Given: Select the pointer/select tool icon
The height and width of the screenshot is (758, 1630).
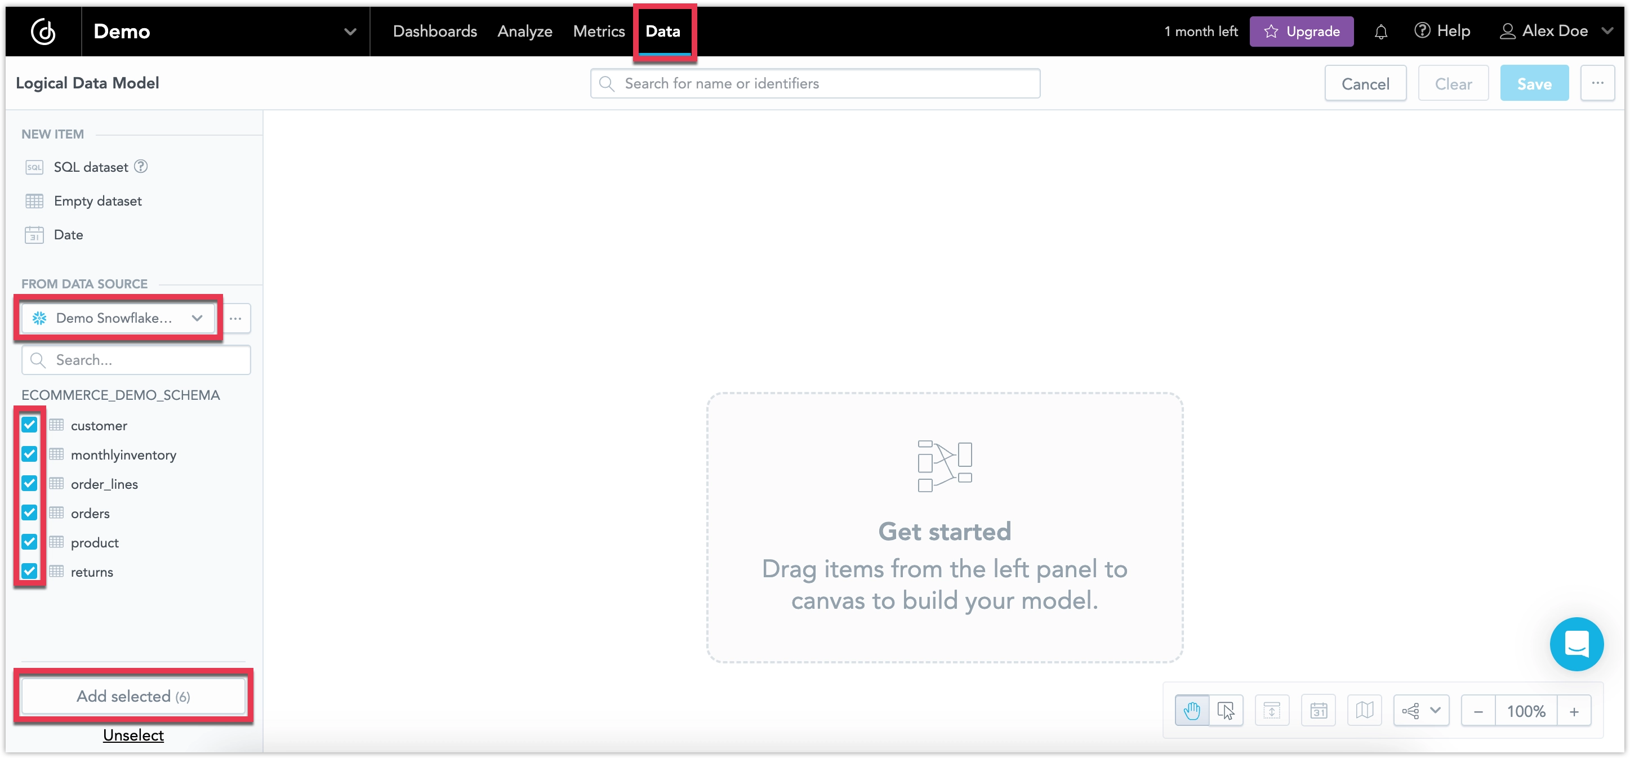Looking at the screenshot, I should click(1227, 711).
